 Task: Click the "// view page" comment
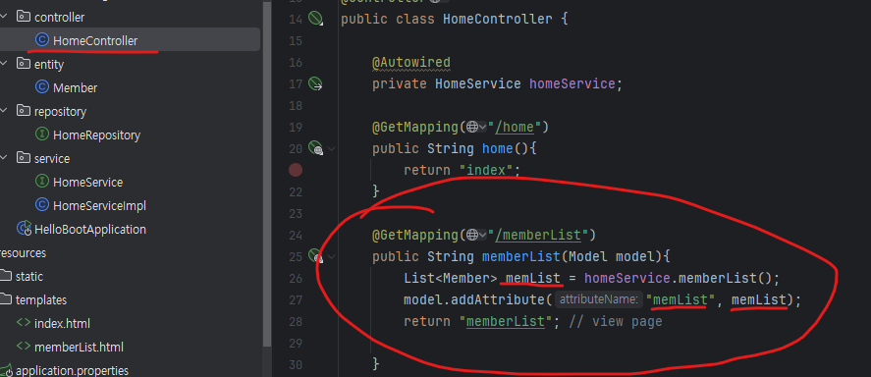(616, 321)
